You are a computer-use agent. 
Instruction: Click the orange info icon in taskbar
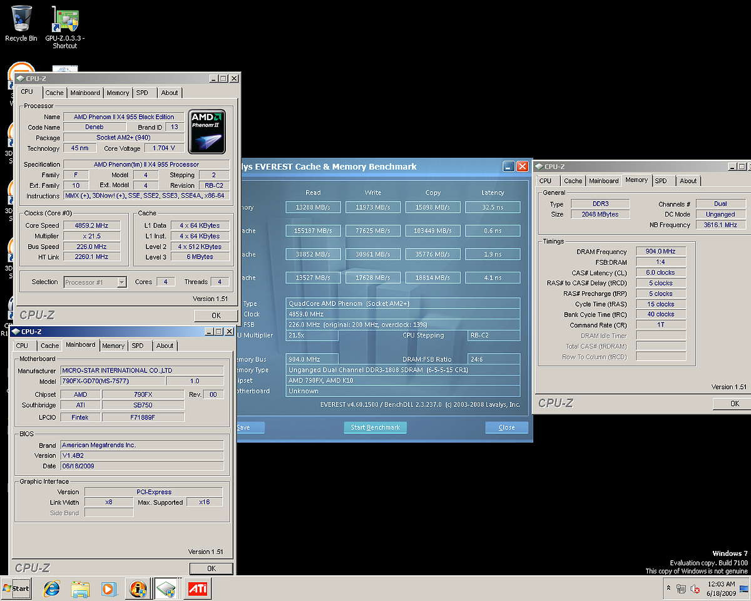(137, 588)
